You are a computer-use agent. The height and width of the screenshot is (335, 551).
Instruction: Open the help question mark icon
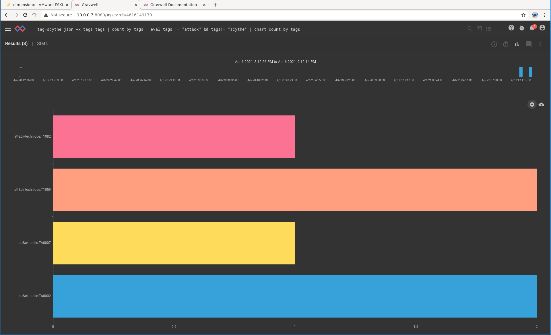(x=511, y=28)
